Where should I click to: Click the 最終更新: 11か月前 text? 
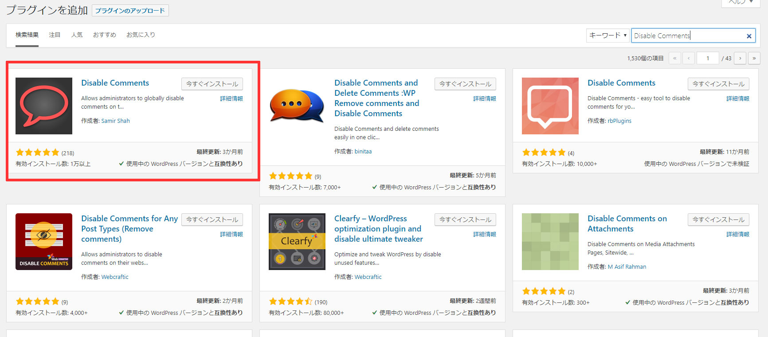click(725, 152)
